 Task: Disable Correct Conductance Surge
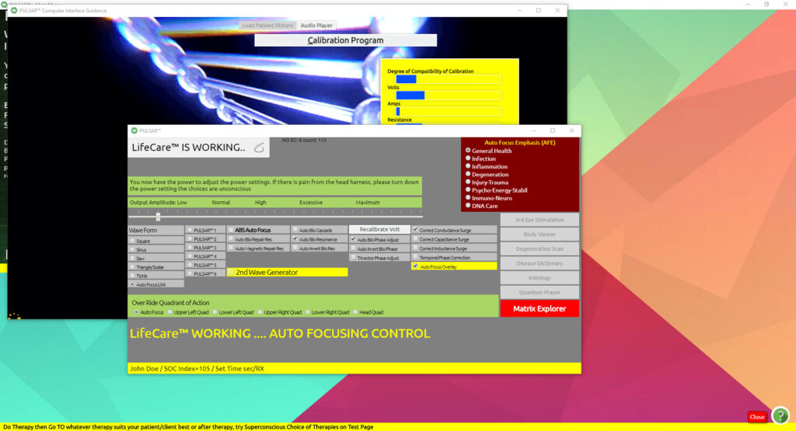pyautogui.click(x=416, y=230)
